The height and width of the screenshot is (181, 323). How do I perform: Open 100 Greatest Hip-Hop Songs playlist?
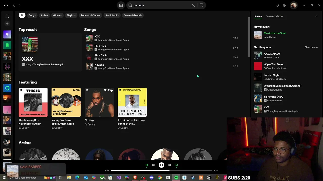tap(132, 109)
